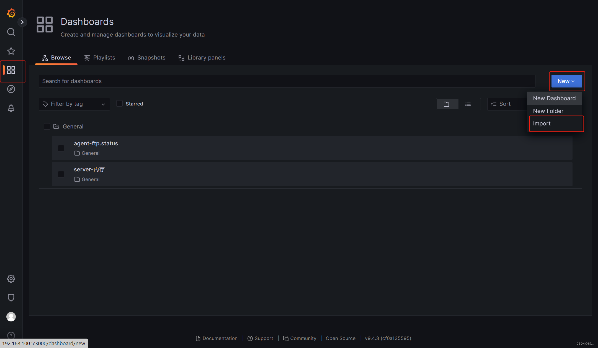Enable the Starred filter checkbox
598x348 pixels.
[119, 104]
